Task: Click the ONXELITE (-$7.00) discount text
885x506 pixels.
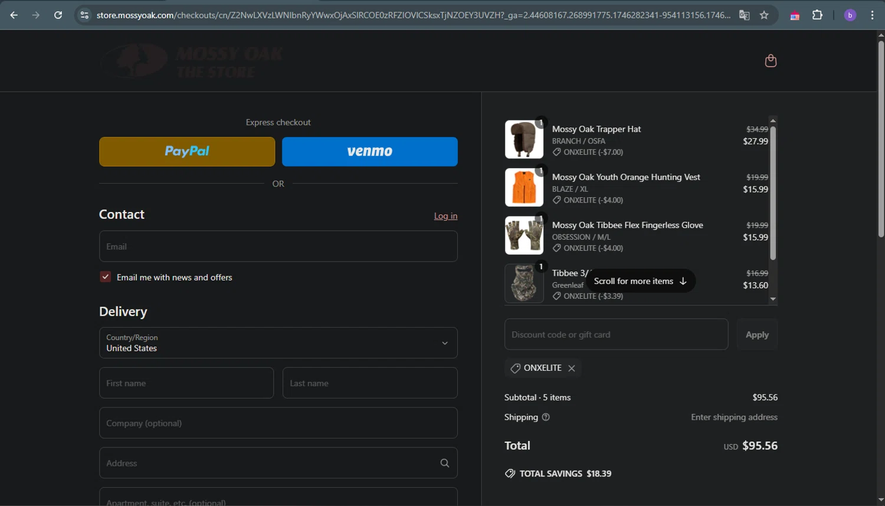Action: click(593, 152)
